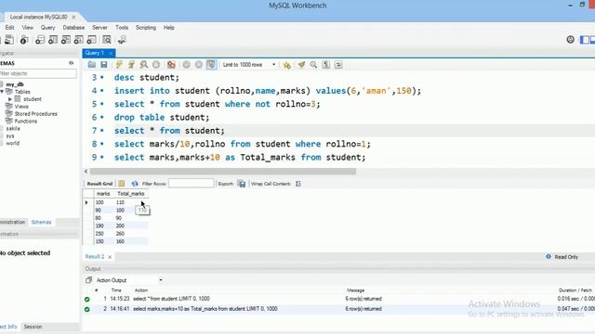
Task: Collapse the Tables tree node
Action: (x=2, y=92)
